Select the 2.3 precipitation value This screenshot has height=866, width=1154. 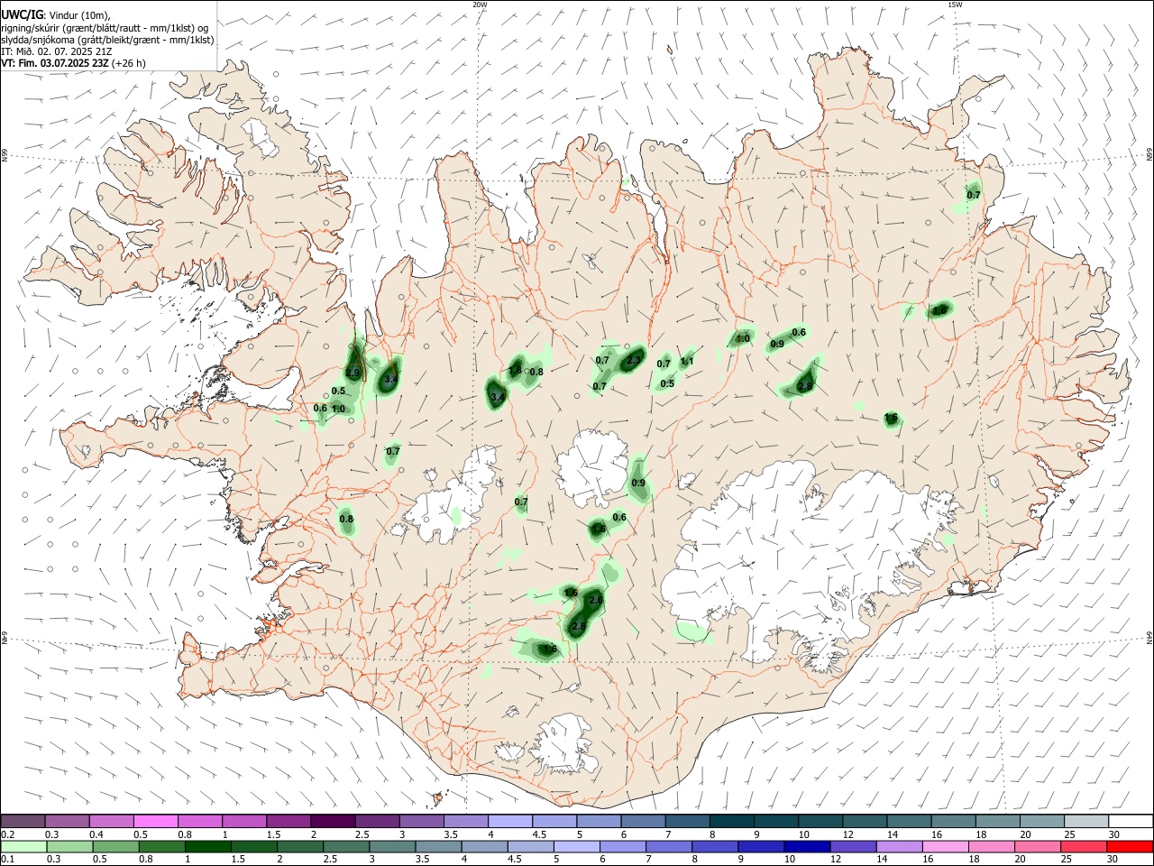[634, 361]
